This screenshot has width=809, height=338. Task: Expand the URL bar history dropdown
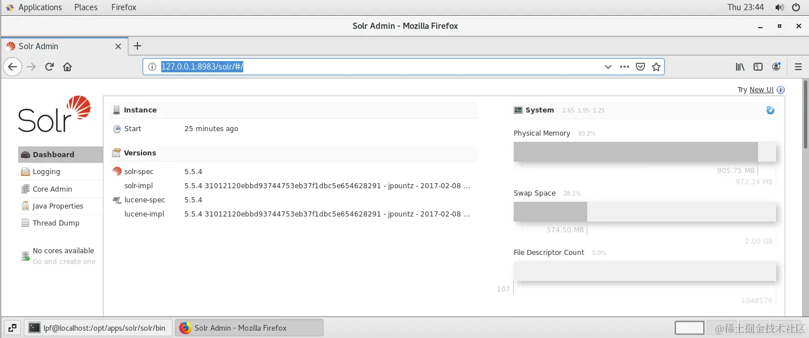point(608,67)
